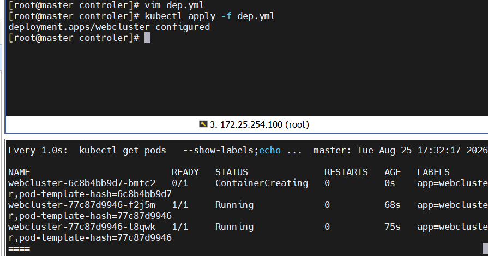Click Running status of the t8qwk pod
488x256 pixels.
234,227
